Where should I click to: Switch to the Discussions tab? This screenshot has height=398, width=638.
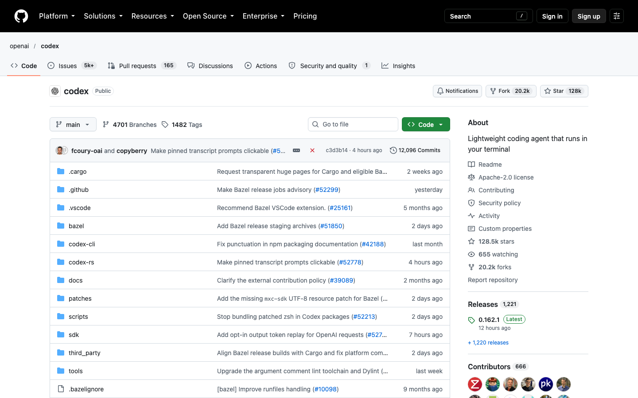tap(210, 65)
